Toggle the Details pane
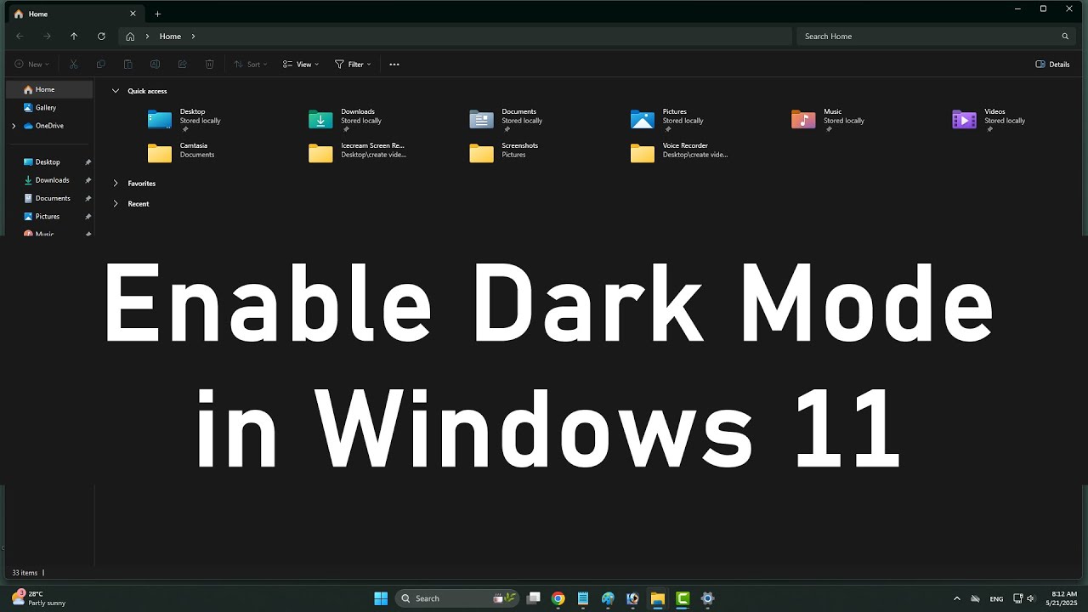1088x612 pixels. (x=1052, y=64)
